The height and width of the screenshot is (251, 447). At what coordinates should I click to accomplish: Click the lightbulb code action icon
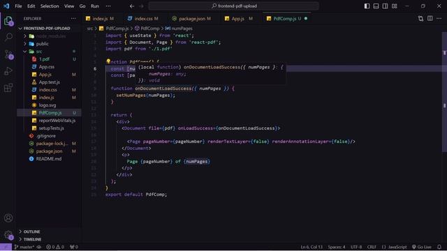pyautogui.click(x=108, y=61)
